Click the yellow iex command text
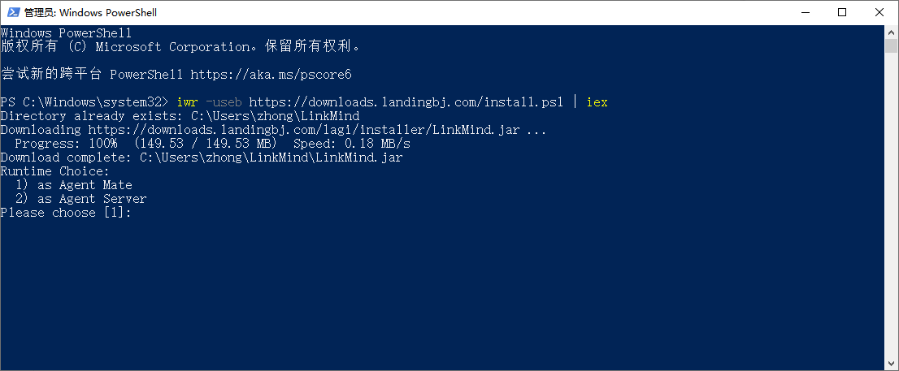 click(x=597, y=102)
